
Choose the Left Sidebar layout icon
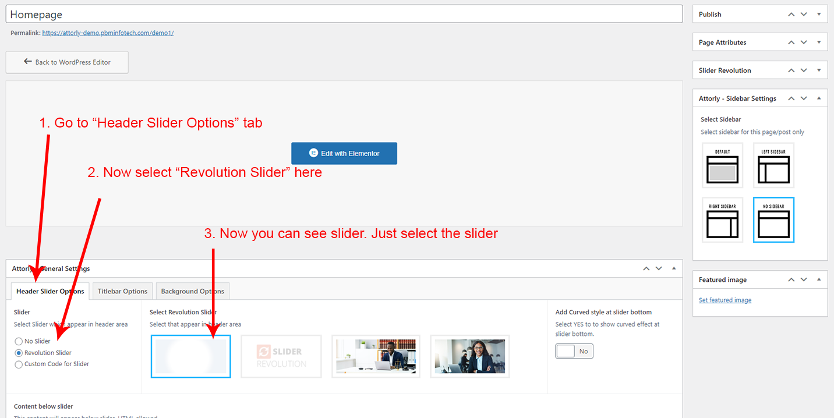[773, 165]
